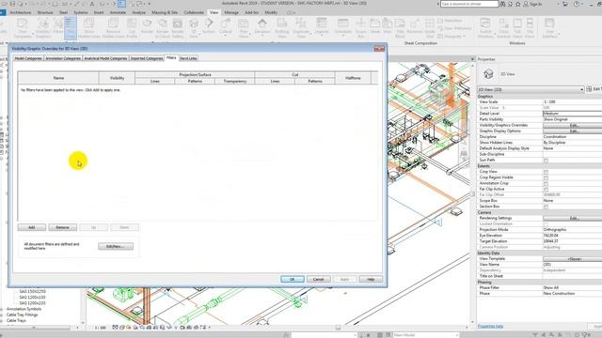This screenshot has width=602, height=338.
Task: Click the Remove filter button
Action: pyautogui.click(x=63, y=227)
